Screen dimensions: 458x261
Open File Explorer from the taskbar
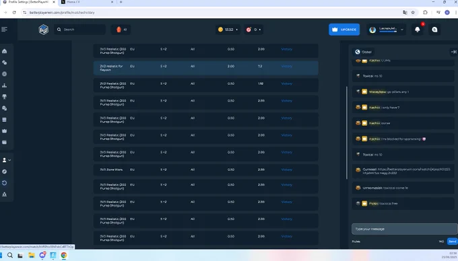(31, 255)
